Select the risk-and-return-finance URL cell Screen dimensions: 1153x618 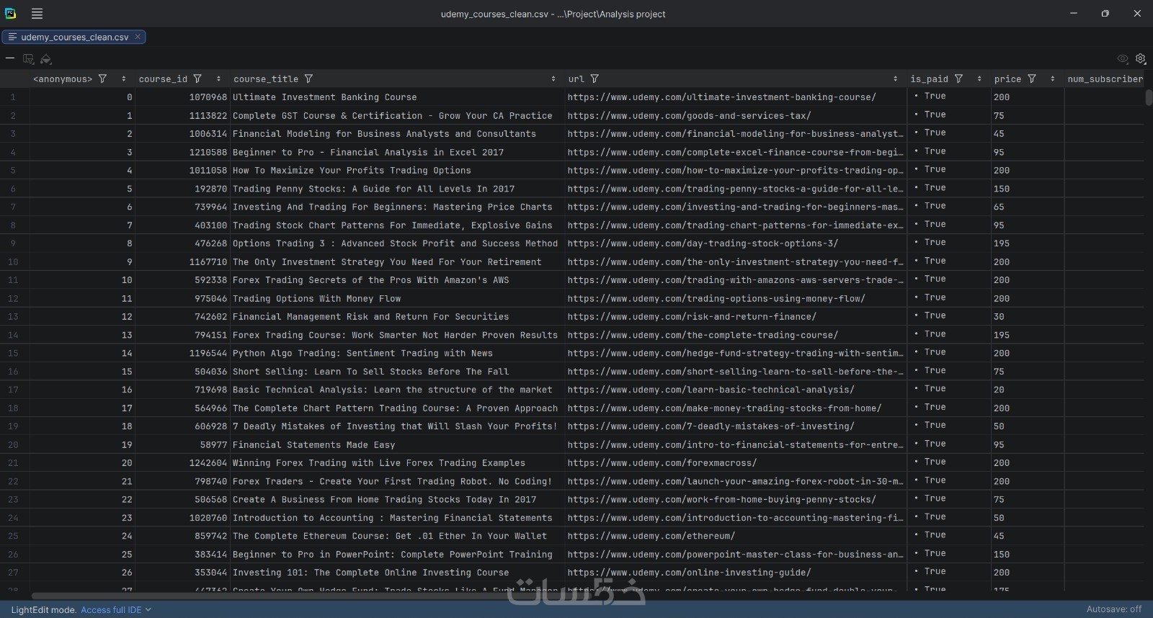(736, 317)
